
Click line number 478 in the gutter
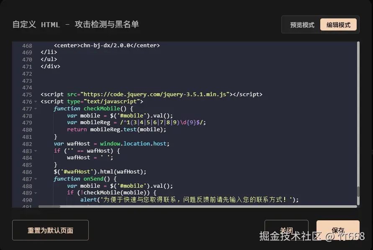click(27, 115)
